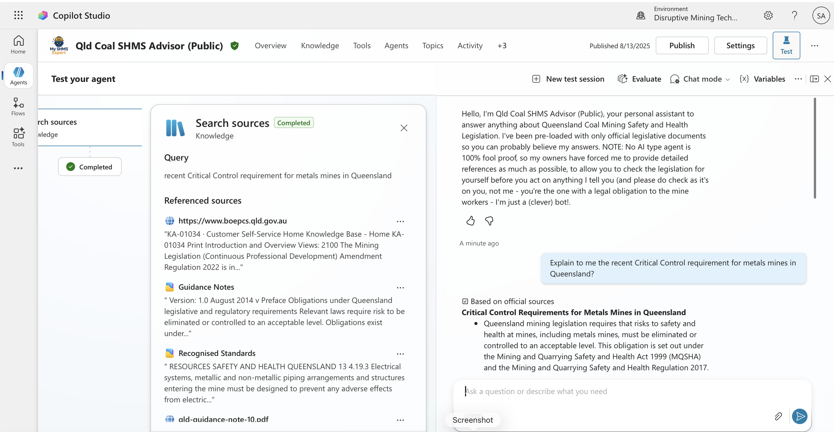
Task: Toggle the Test button
Action: (x=786, y=46)
